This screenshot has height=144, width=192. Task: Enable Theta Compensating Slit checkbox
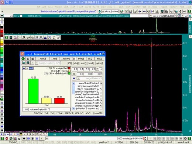[x=101, y=86]
